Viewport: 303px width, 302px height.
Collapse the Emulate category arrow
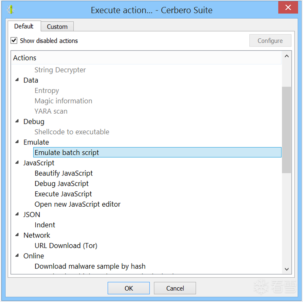point(17,142)
